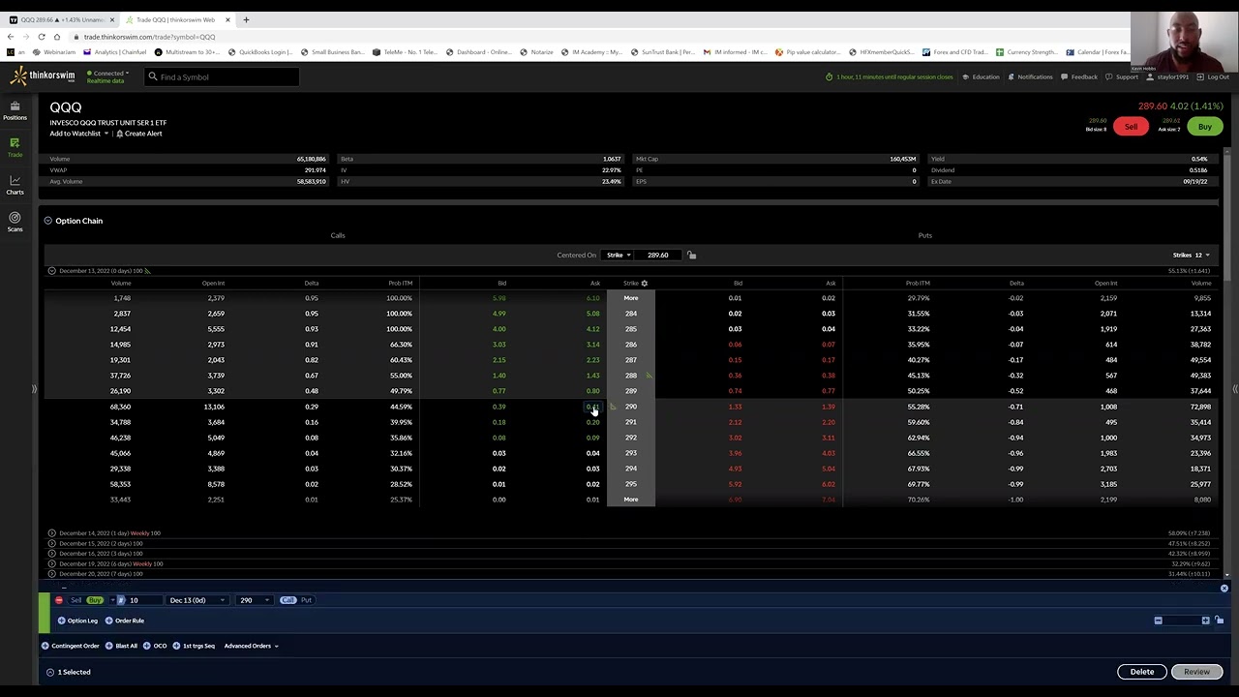Toggle order side to Buy
1239x697 pixels.
click(95, 600)
